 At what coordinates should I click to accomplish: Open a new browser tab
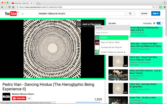pyautogui.click(x=38, y=3)
